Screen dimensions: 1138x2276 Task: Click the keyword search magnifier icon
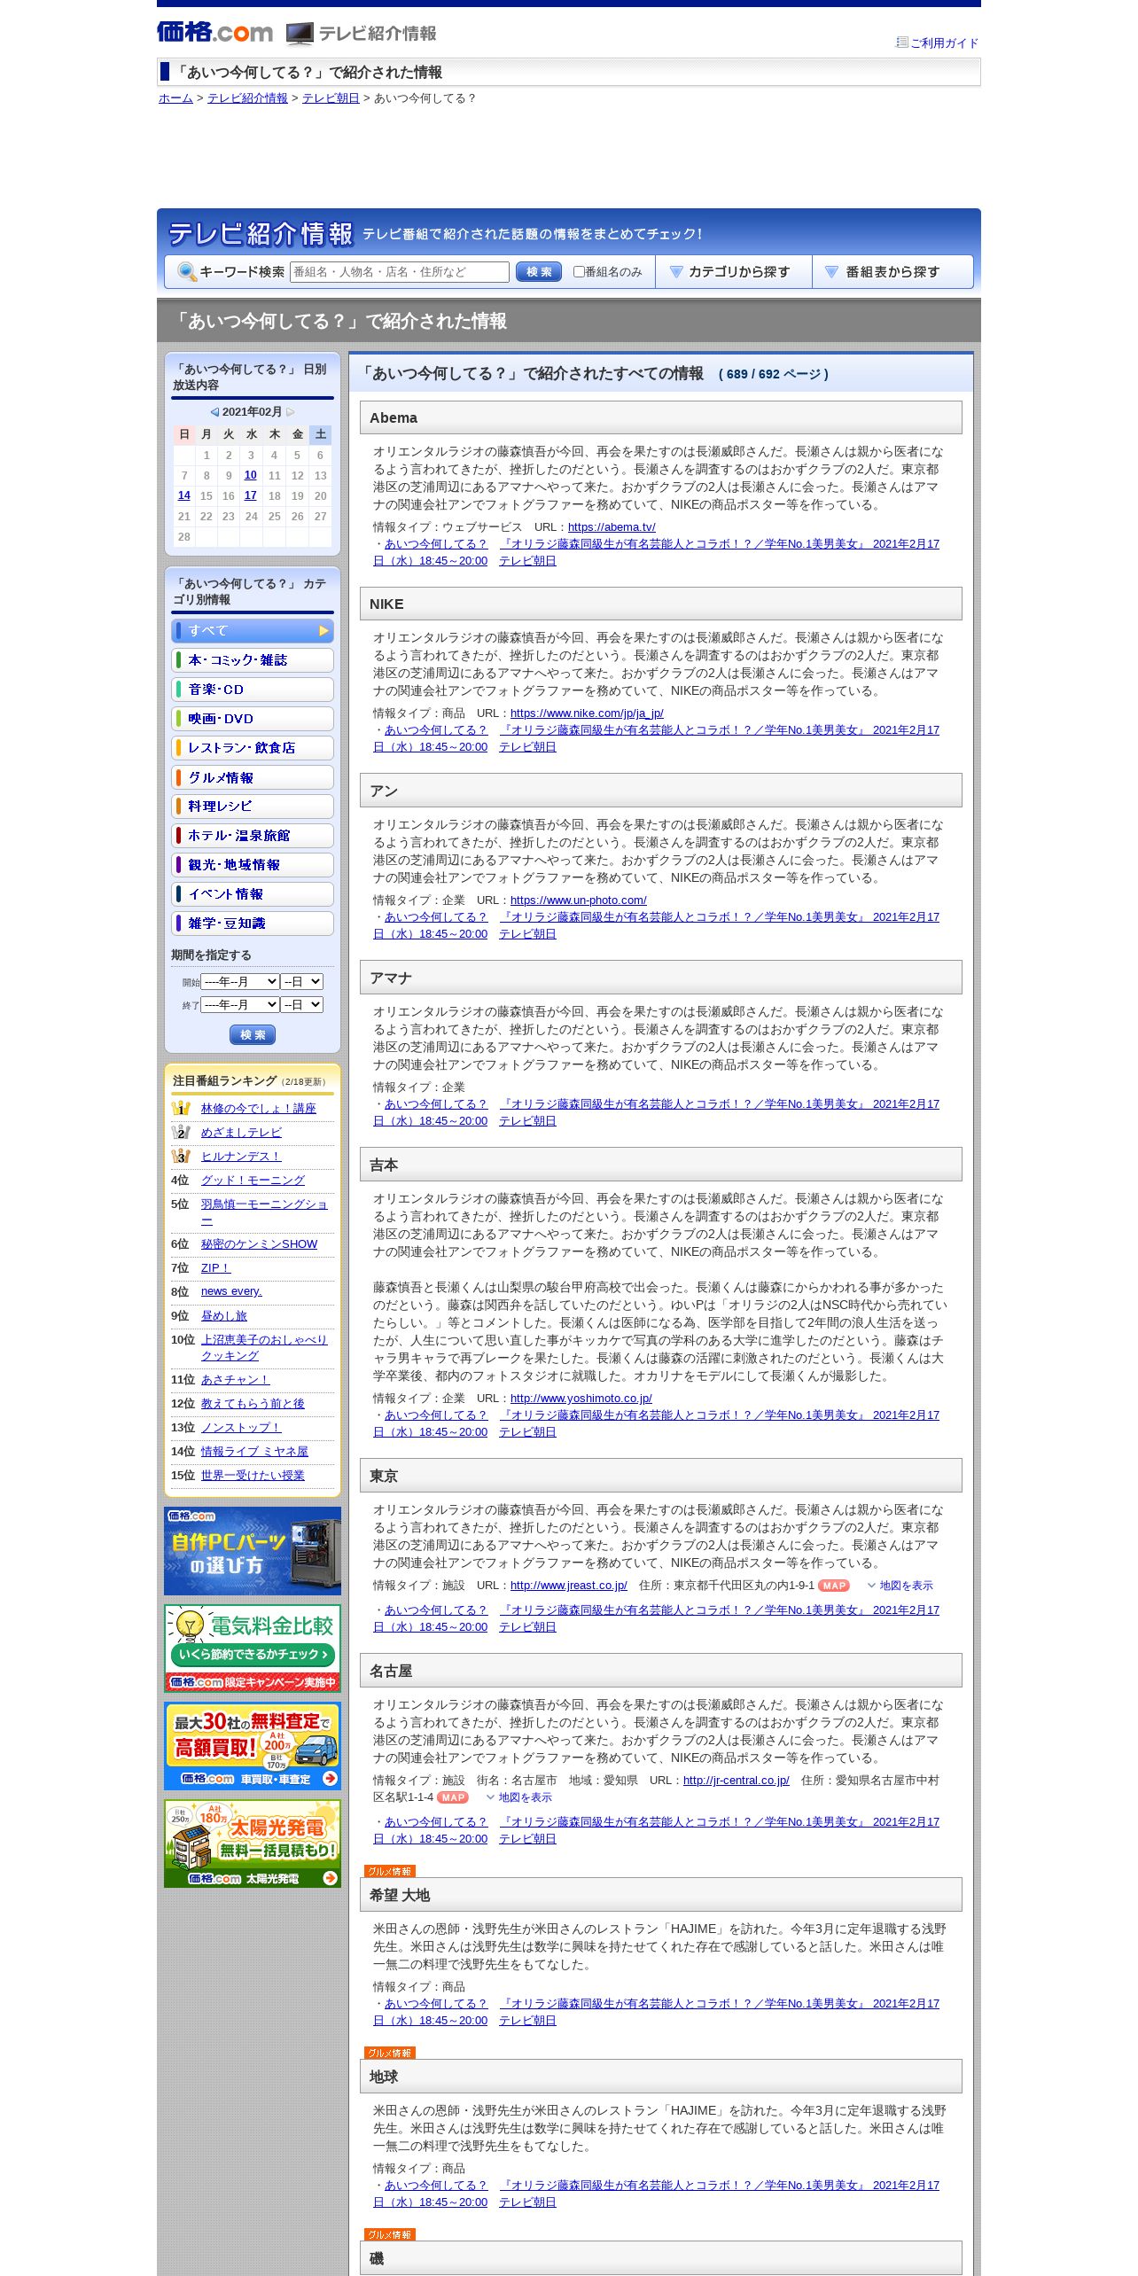187,272
